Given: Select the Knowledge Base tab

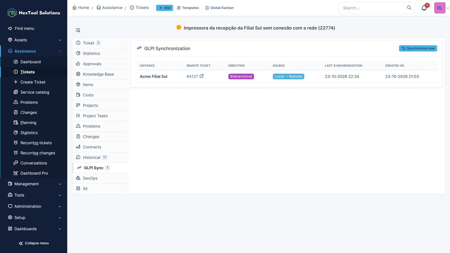Looking at the screenshot, I should [100, 74].
